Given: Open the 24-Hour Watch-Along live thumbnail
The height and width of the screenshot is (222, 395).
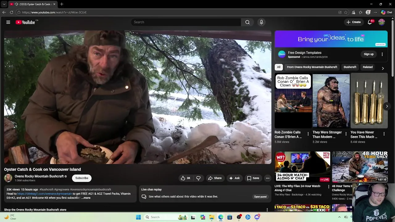Looking at the screenshot, I should pos(302,166).
